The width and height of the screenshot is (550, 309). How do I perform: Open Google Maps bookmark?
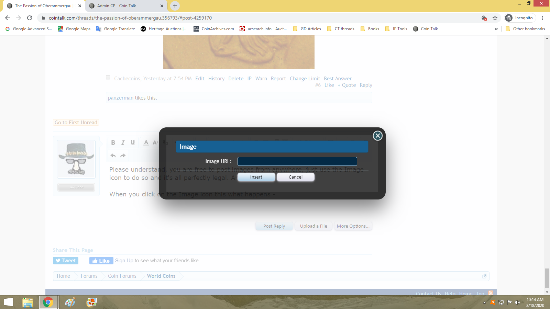(x=74, y=29)
